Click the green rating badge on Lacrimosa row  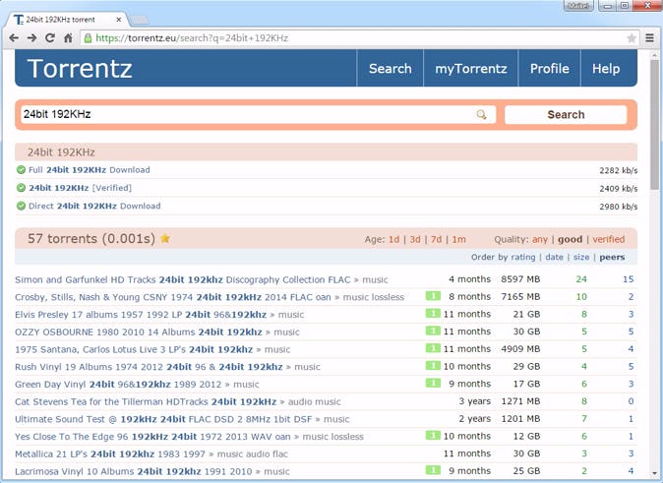click(x=433, y=470)
